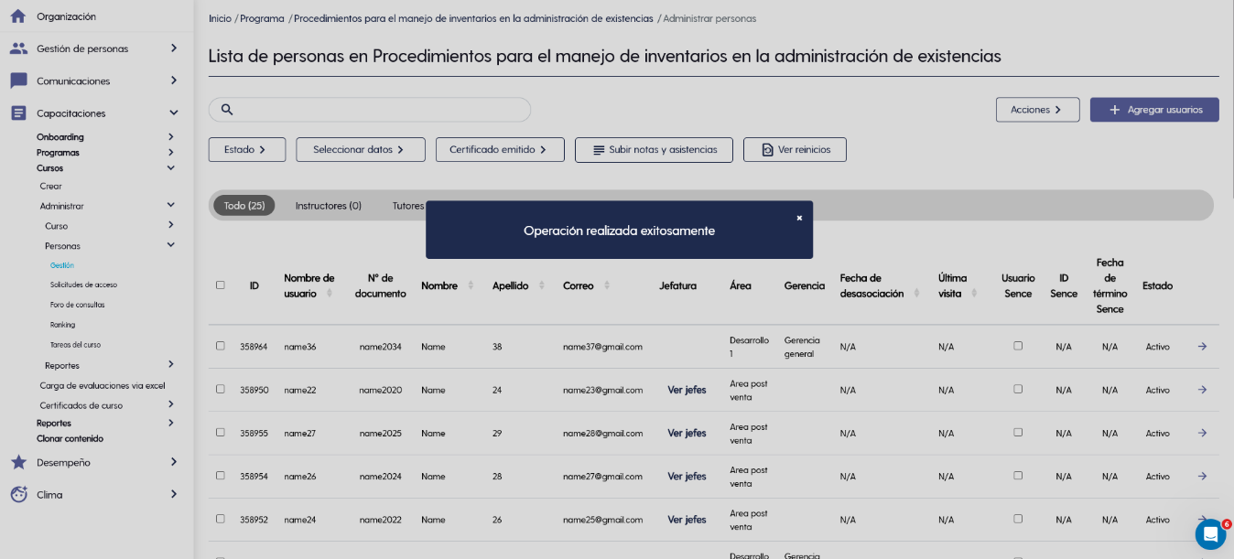Go to Inicio breadcrumb link
The image size is (1234, 559).
(x=220, y=18)
